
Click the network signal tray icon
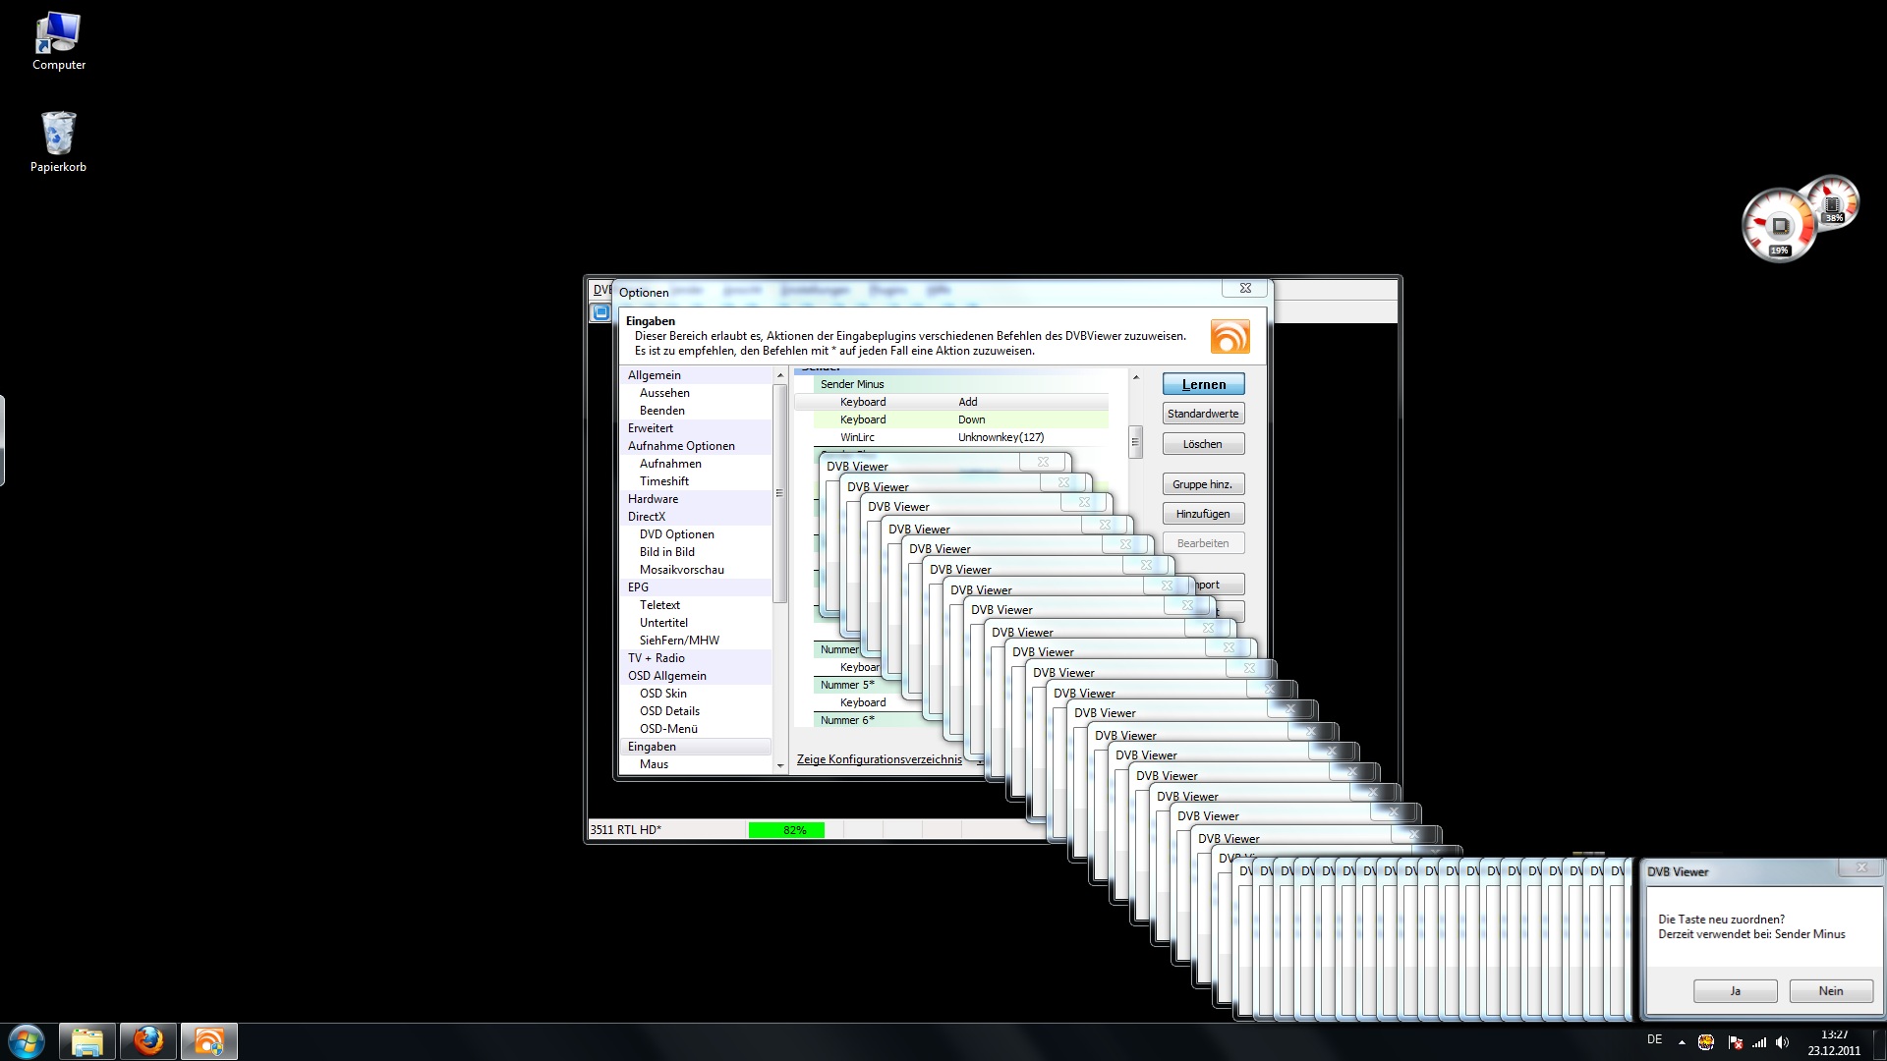1759,1042
